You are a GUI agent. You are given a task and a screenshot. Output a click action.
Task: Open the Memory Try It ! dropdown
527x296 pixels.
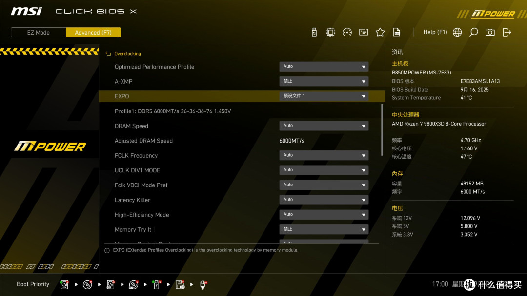pos(324,229)
